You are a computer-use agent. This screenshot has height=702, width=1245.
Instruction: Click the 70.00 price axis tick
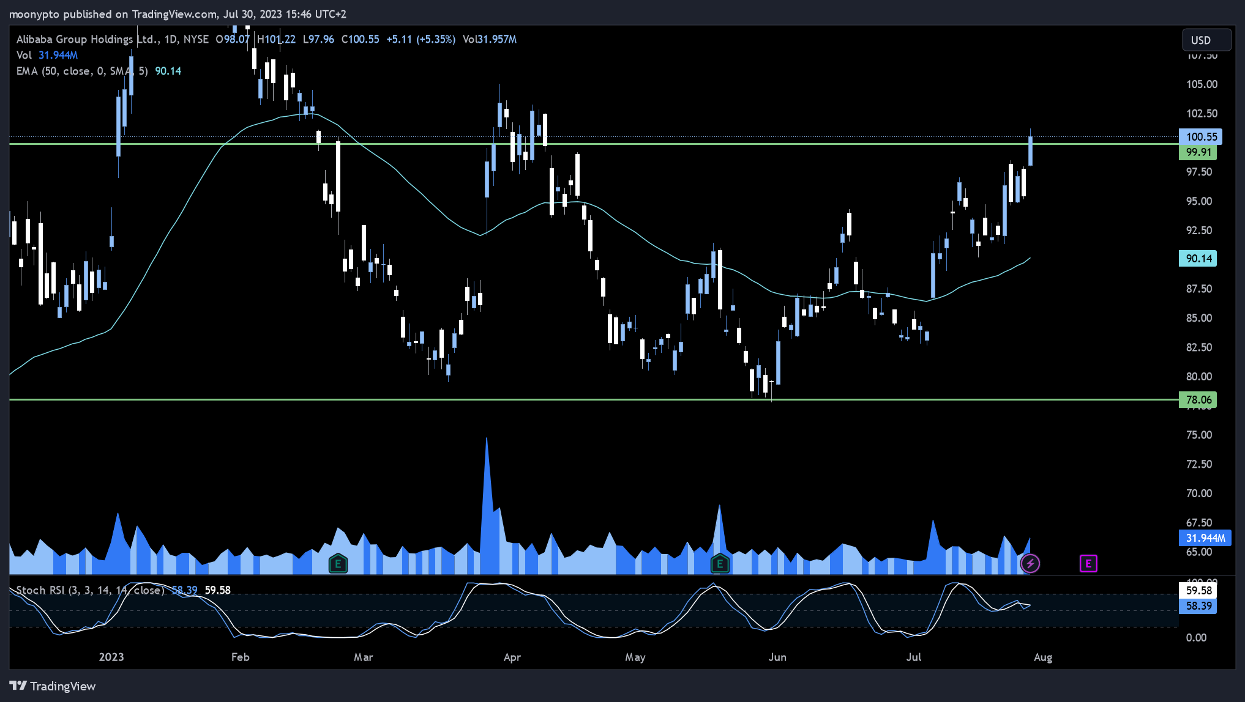coord(1199,493)
